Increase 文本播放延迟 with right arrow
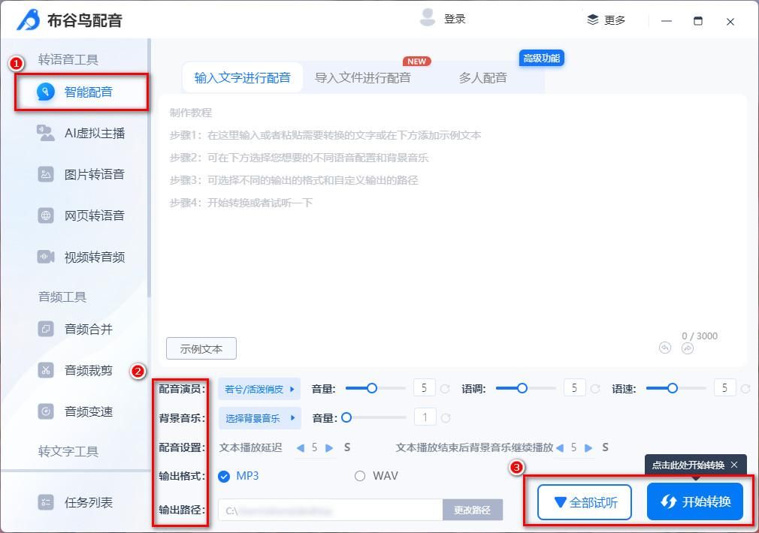 (329, 448)
